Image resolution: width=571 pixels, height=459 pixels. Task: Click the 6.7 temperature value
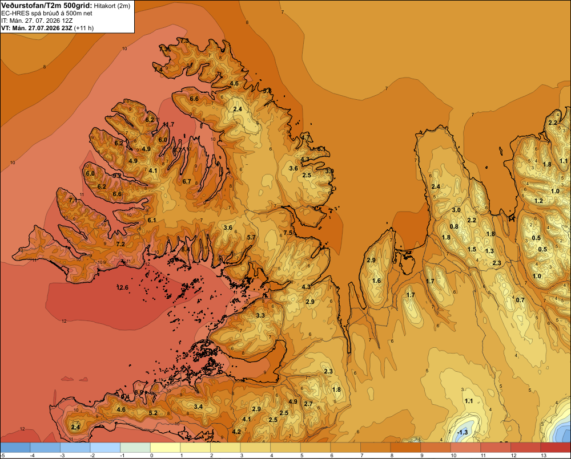[187, 181]
